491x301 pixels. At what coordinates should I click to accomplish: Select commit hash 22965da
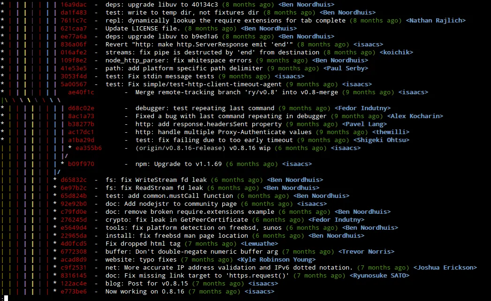point(74,235)
